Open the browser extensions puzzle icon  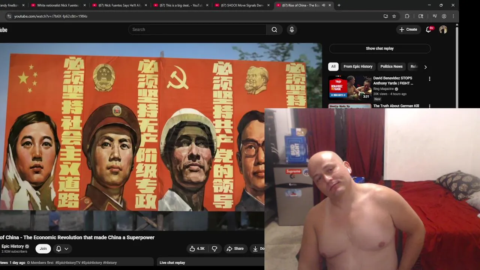pos(407,16)
